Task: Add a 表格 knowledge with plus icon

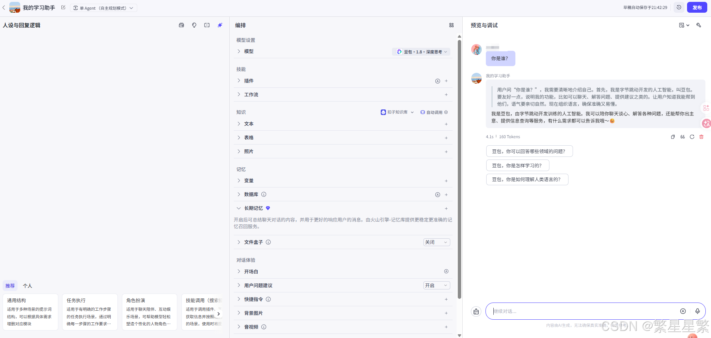Action: (x=446, y=138)
